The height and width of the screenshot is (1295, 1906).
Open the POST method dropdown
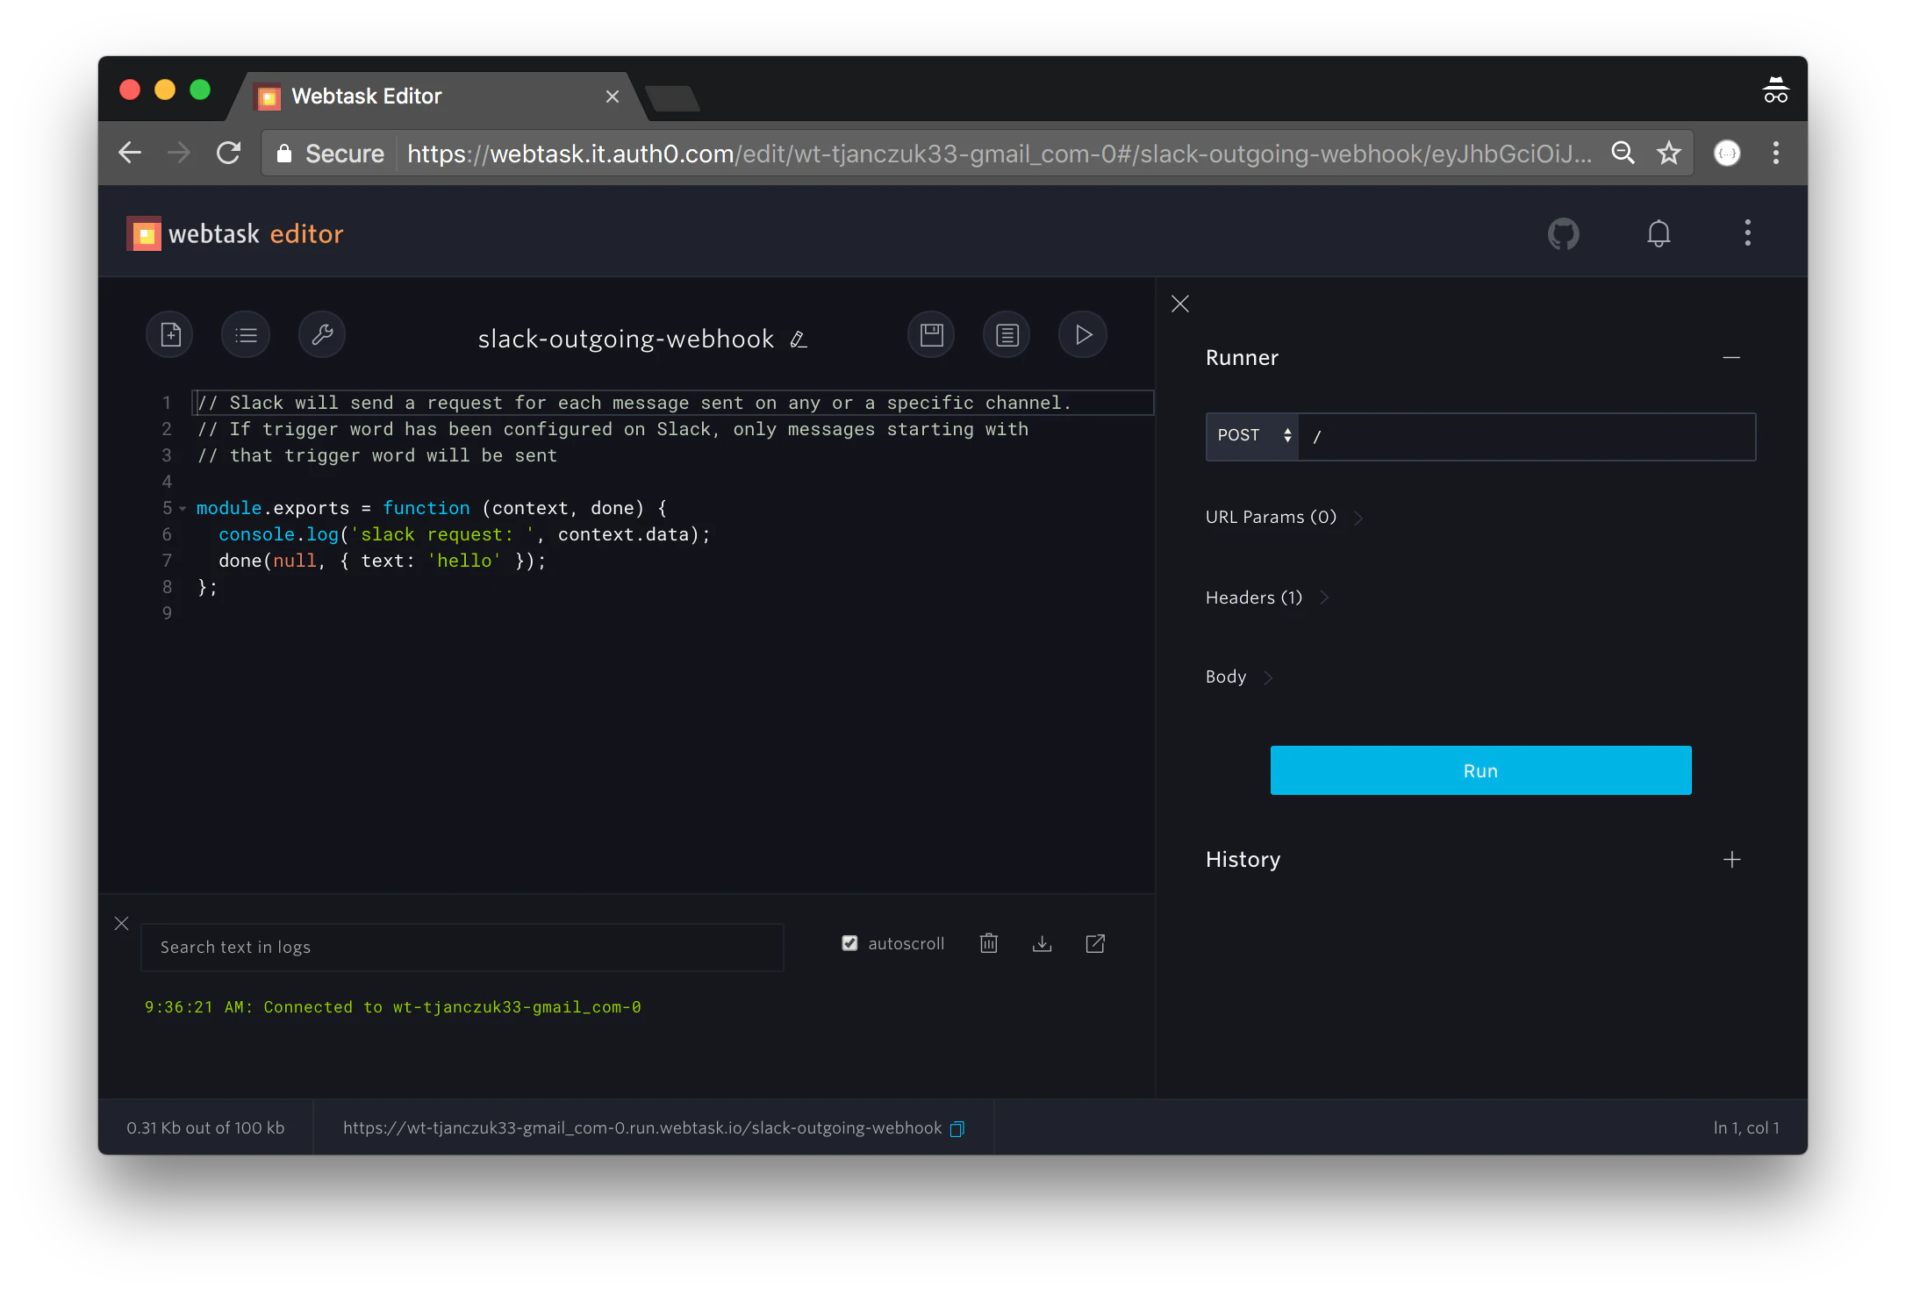click(x=1253, y=436)
